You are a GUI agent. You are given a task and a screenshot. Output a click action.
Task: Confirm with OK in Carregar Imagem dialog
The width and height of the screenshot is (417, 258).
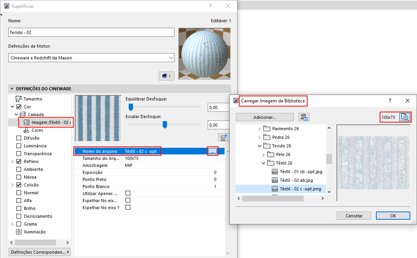(x=393, y=216)
